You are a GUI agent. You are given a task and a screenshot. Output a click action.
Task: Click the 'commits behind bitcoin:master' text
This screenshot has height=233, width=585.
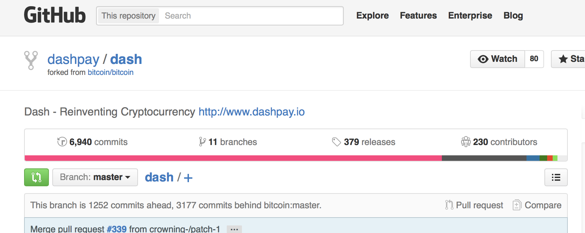tap(260, 205)
